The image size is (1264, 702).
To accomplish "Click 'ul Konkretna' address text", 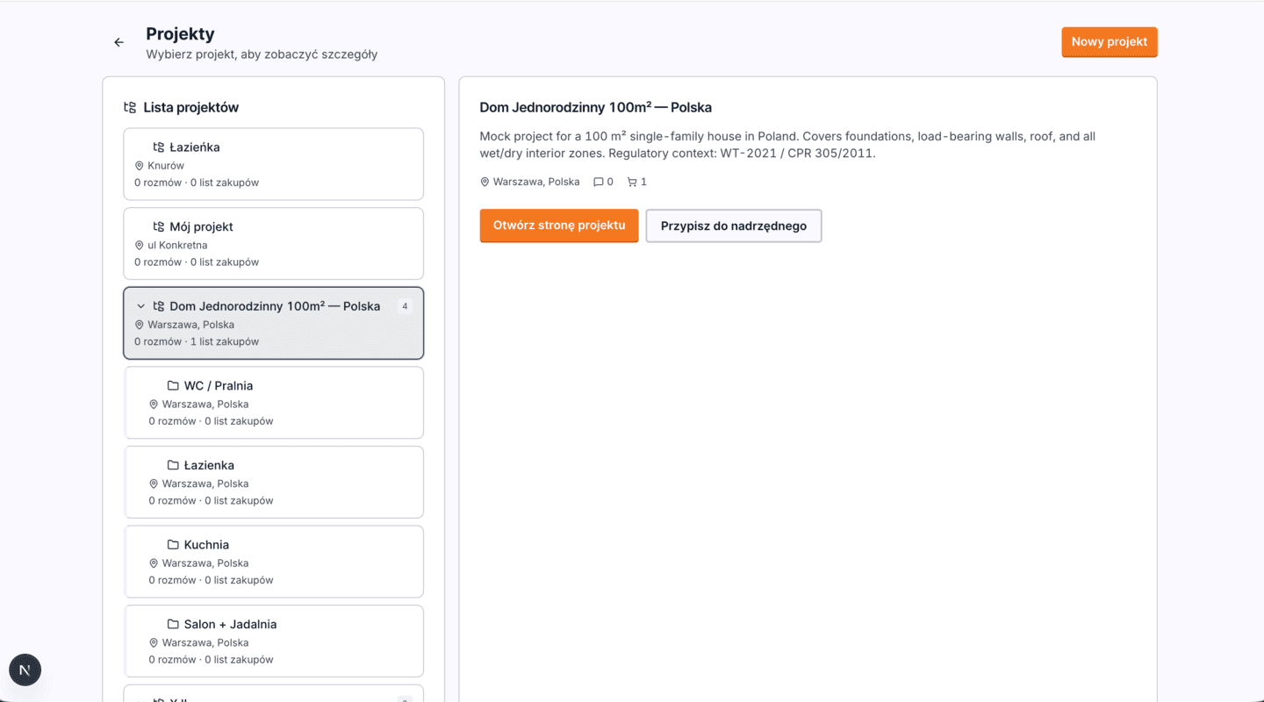I will click(x=178, y=246).
